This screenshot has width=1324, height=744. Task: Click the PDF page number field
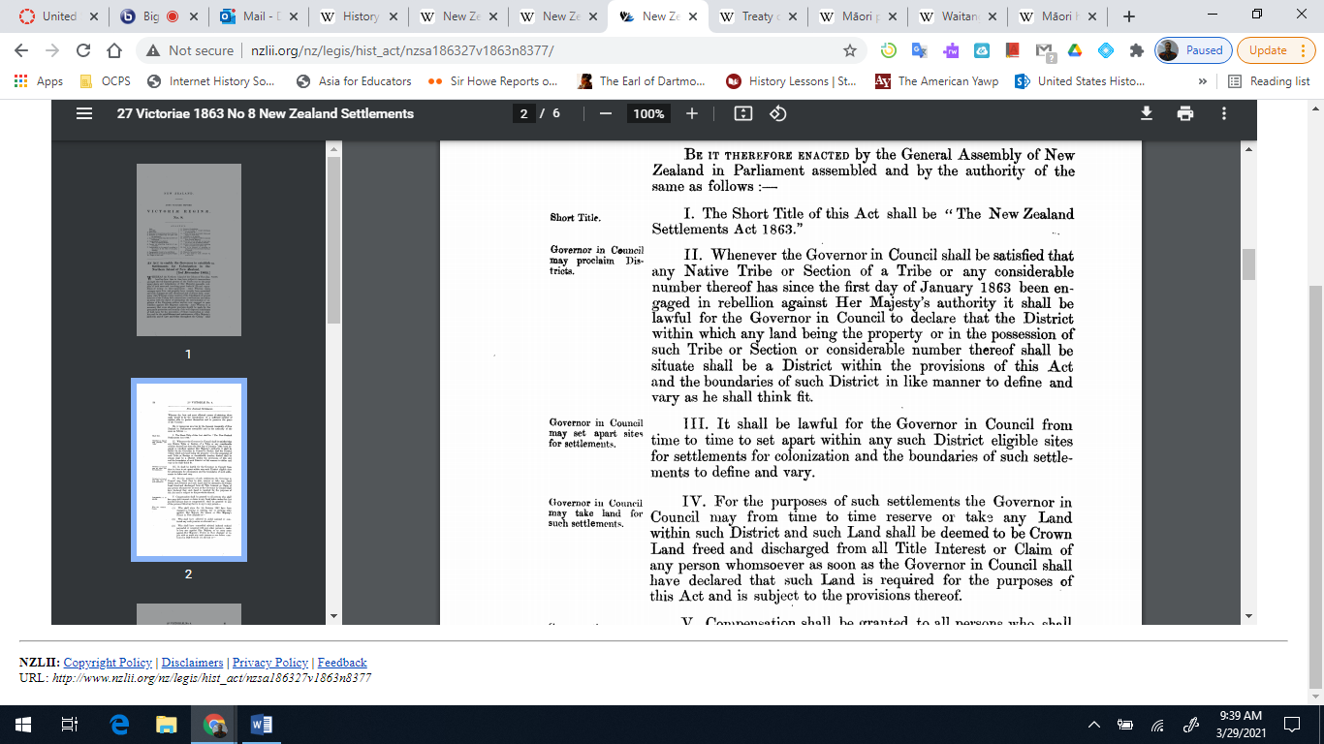pyautogui.click(x=523, y=113)
